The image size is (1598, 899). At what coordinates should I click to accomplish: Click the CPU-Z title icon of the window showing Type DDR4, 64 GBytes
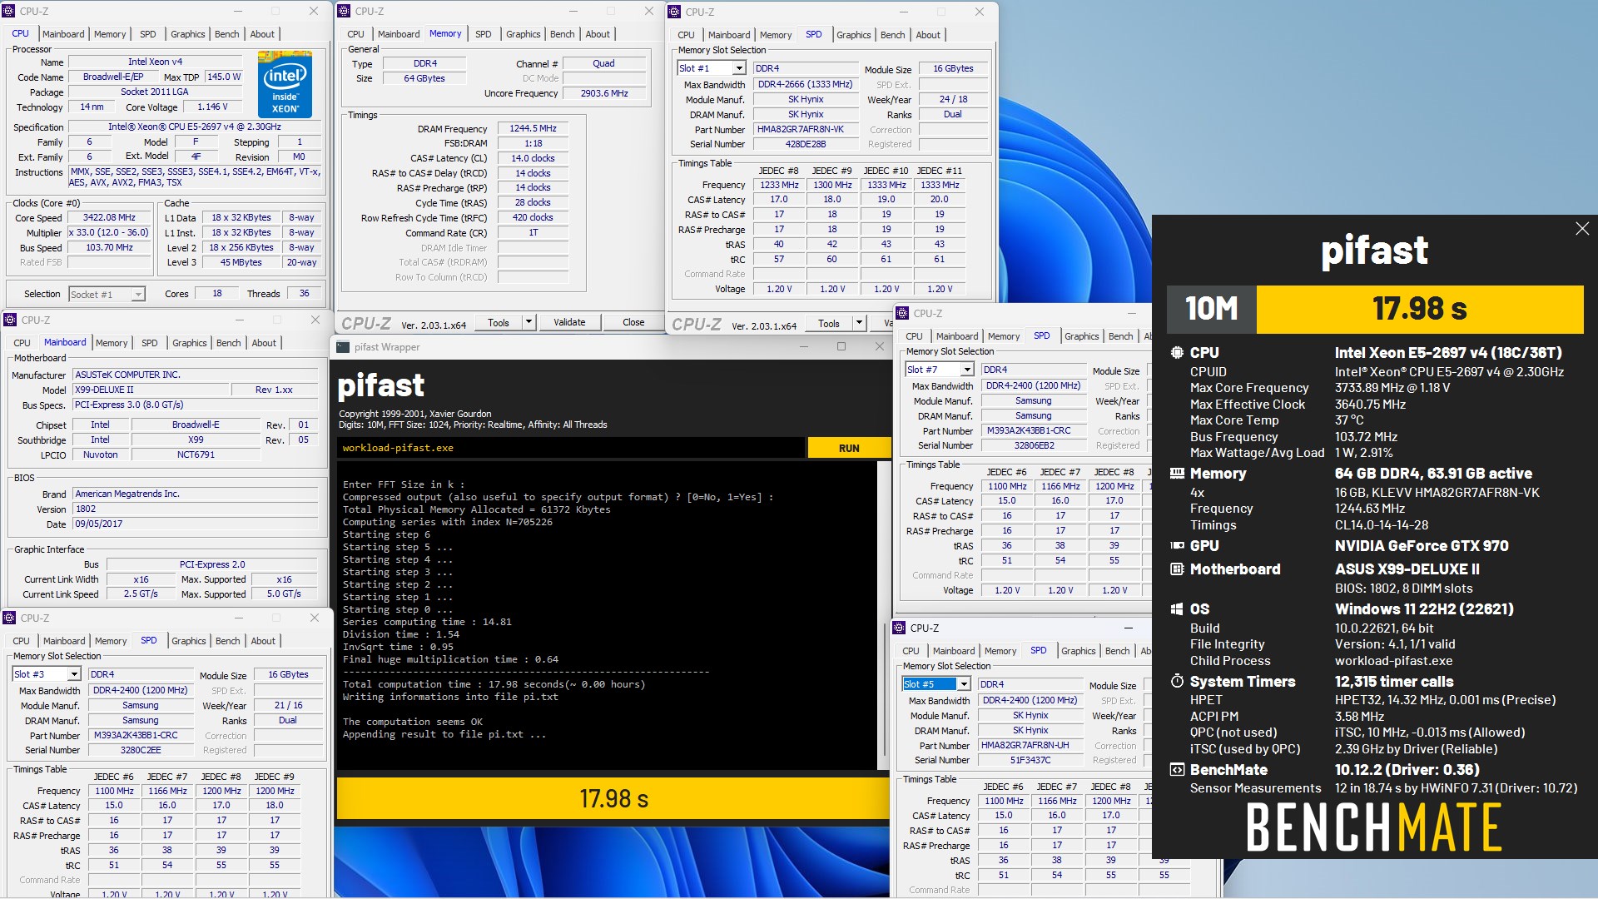coord(345,12)
